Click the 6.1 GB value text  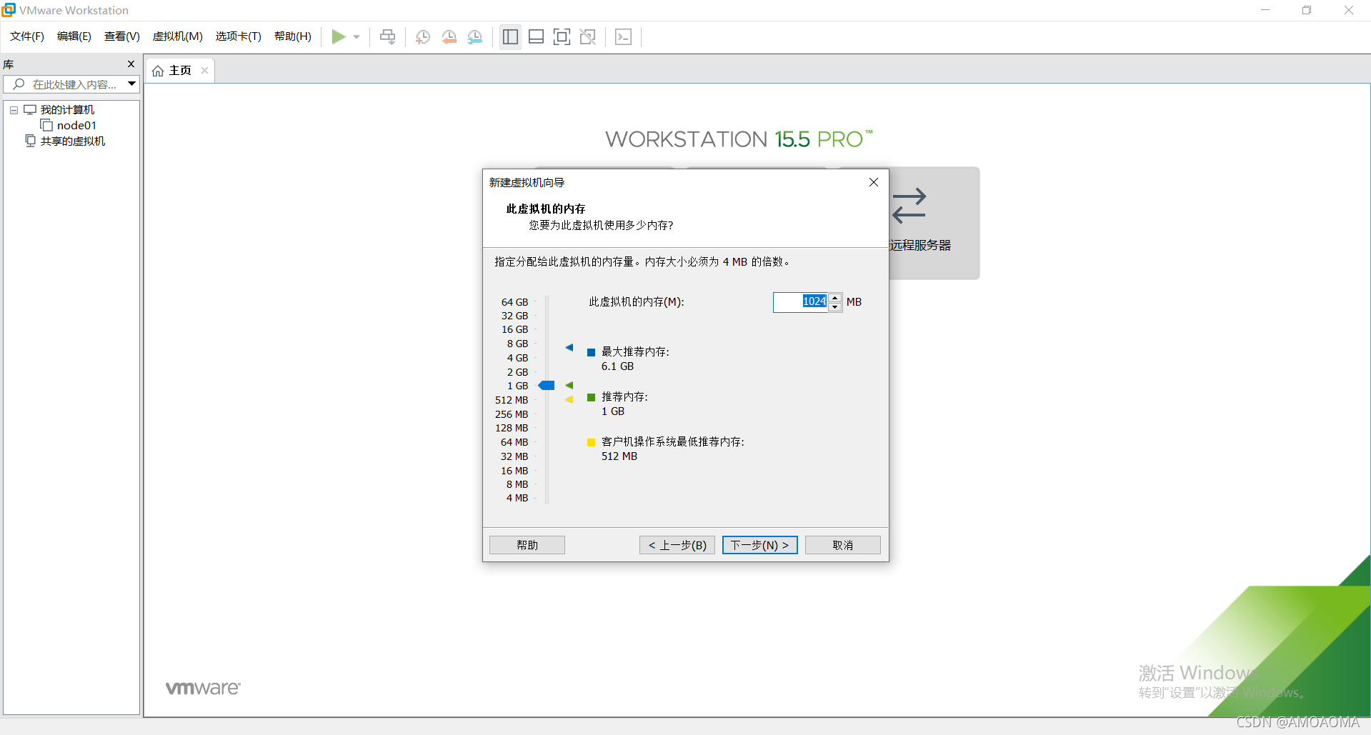(617, 366)
